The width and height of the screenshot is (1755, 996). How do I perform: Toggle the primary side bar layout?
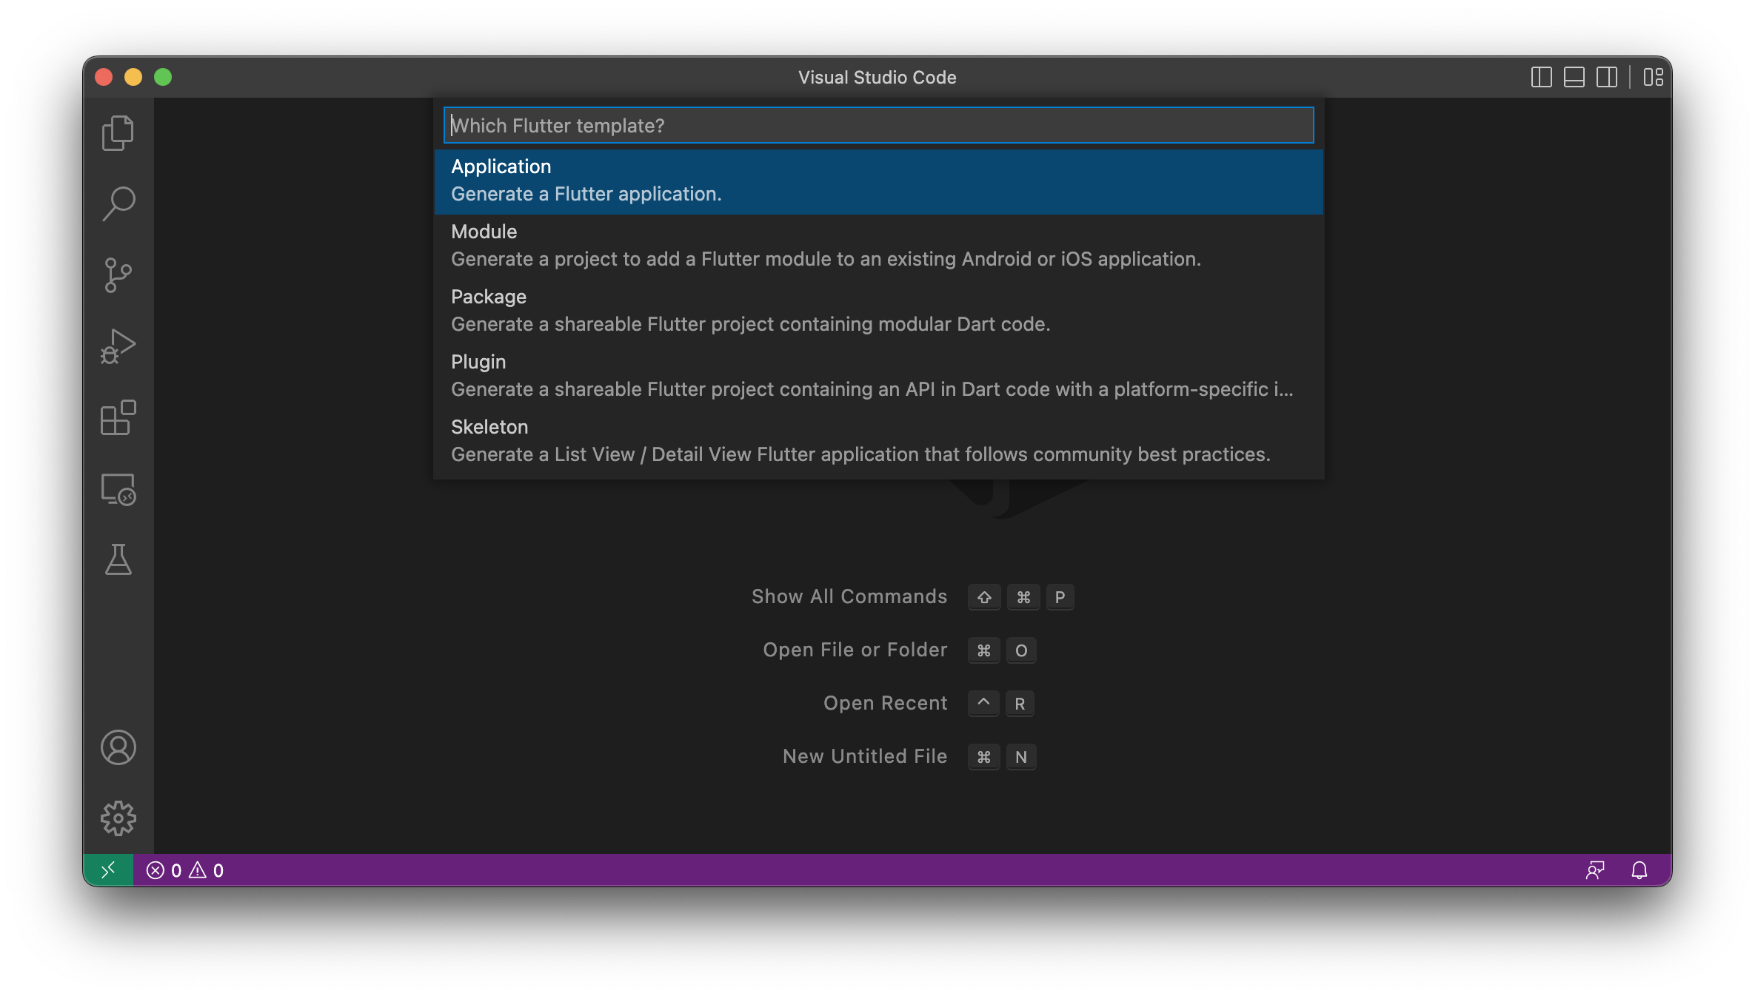point(1541,77)
